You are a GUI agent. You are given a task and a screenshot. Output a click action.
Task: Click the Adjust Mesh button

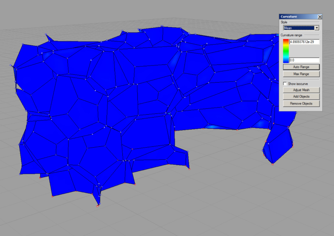[301, 90]
